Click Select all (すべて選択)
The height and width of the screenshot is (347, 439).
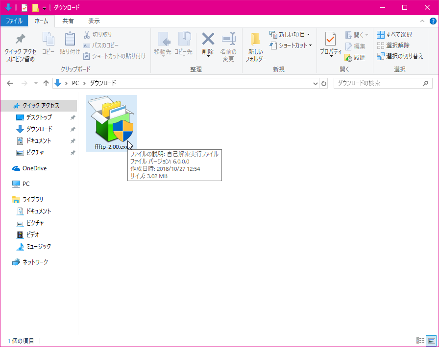point(394,35)
